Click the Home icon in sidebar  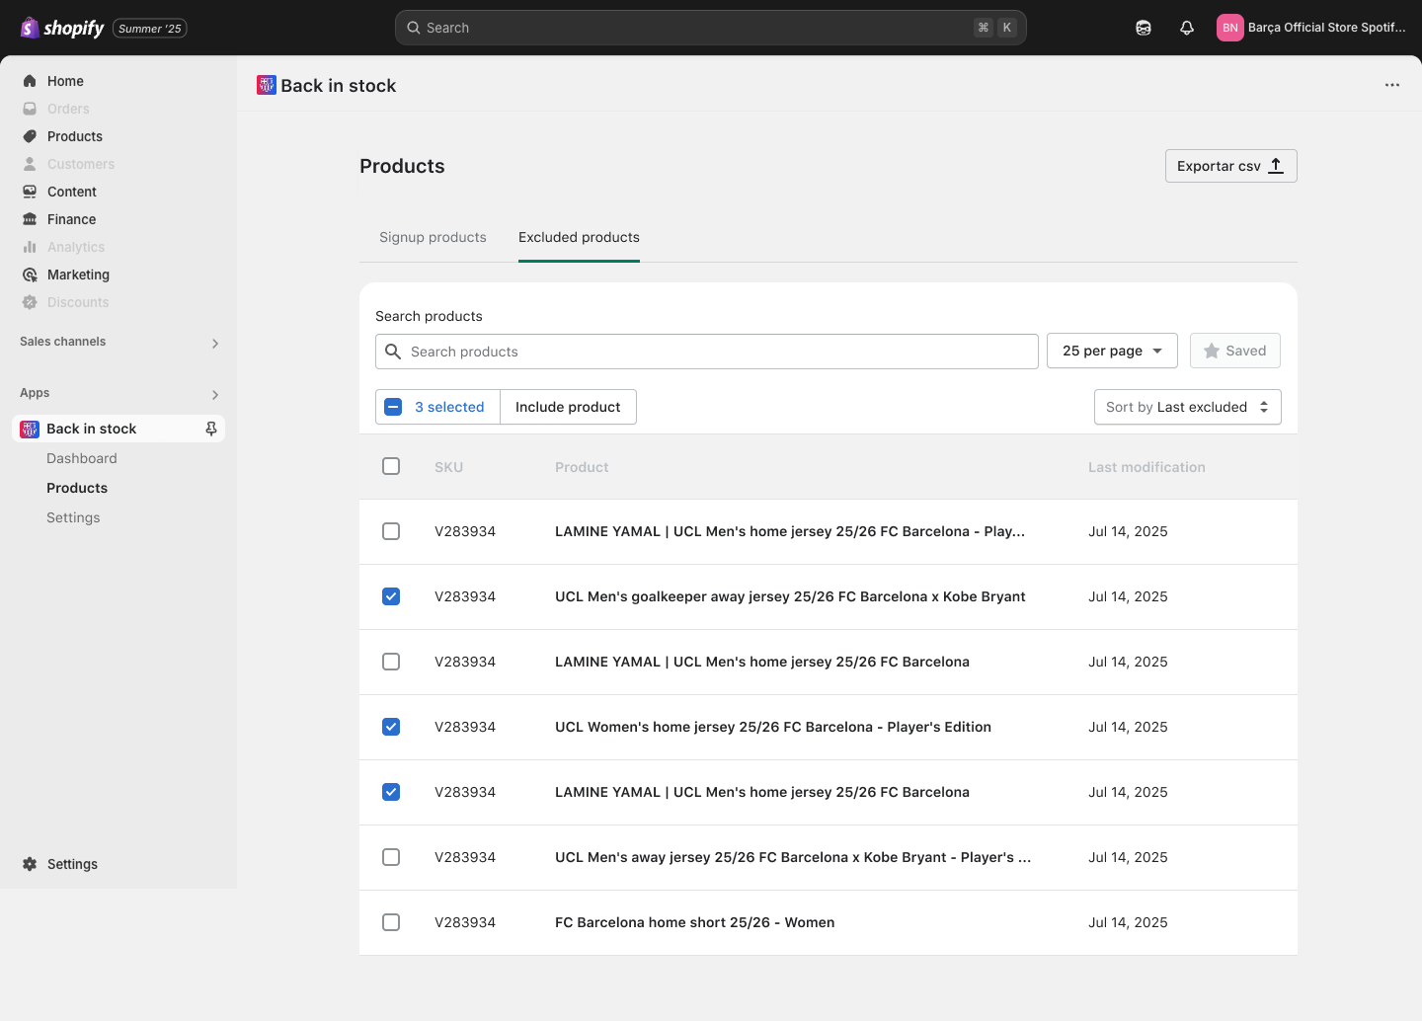(30, 81)
